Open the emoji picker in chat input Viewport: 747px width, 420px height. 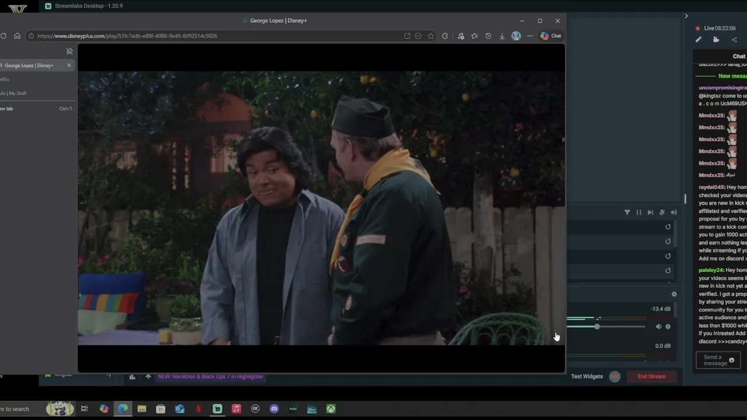[732, 360]
